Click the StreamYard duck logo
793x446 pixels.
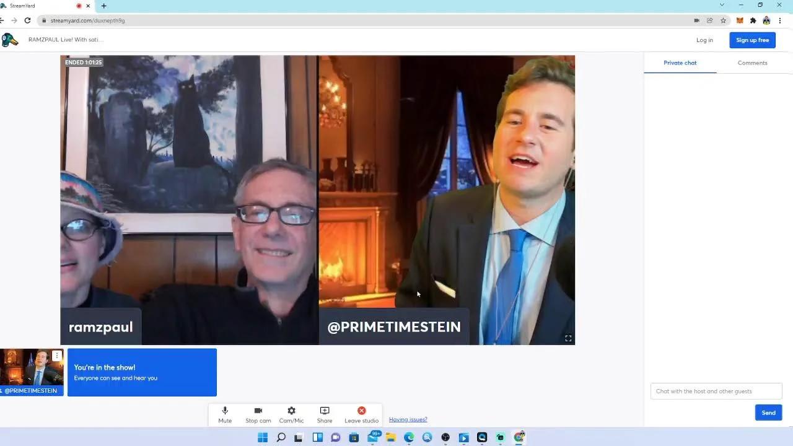point(10,40)
